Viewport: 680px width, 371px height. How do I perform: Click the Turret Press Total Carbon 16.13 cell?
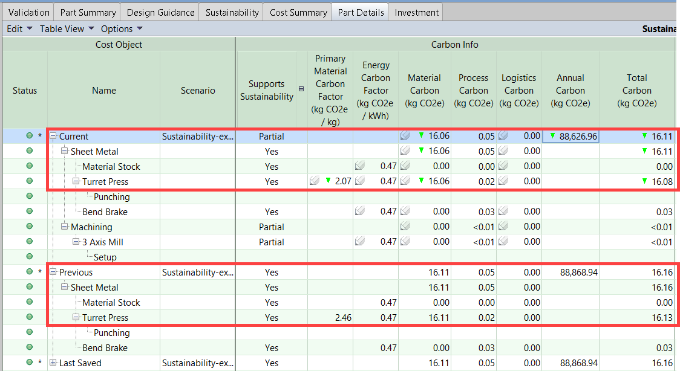636,317
